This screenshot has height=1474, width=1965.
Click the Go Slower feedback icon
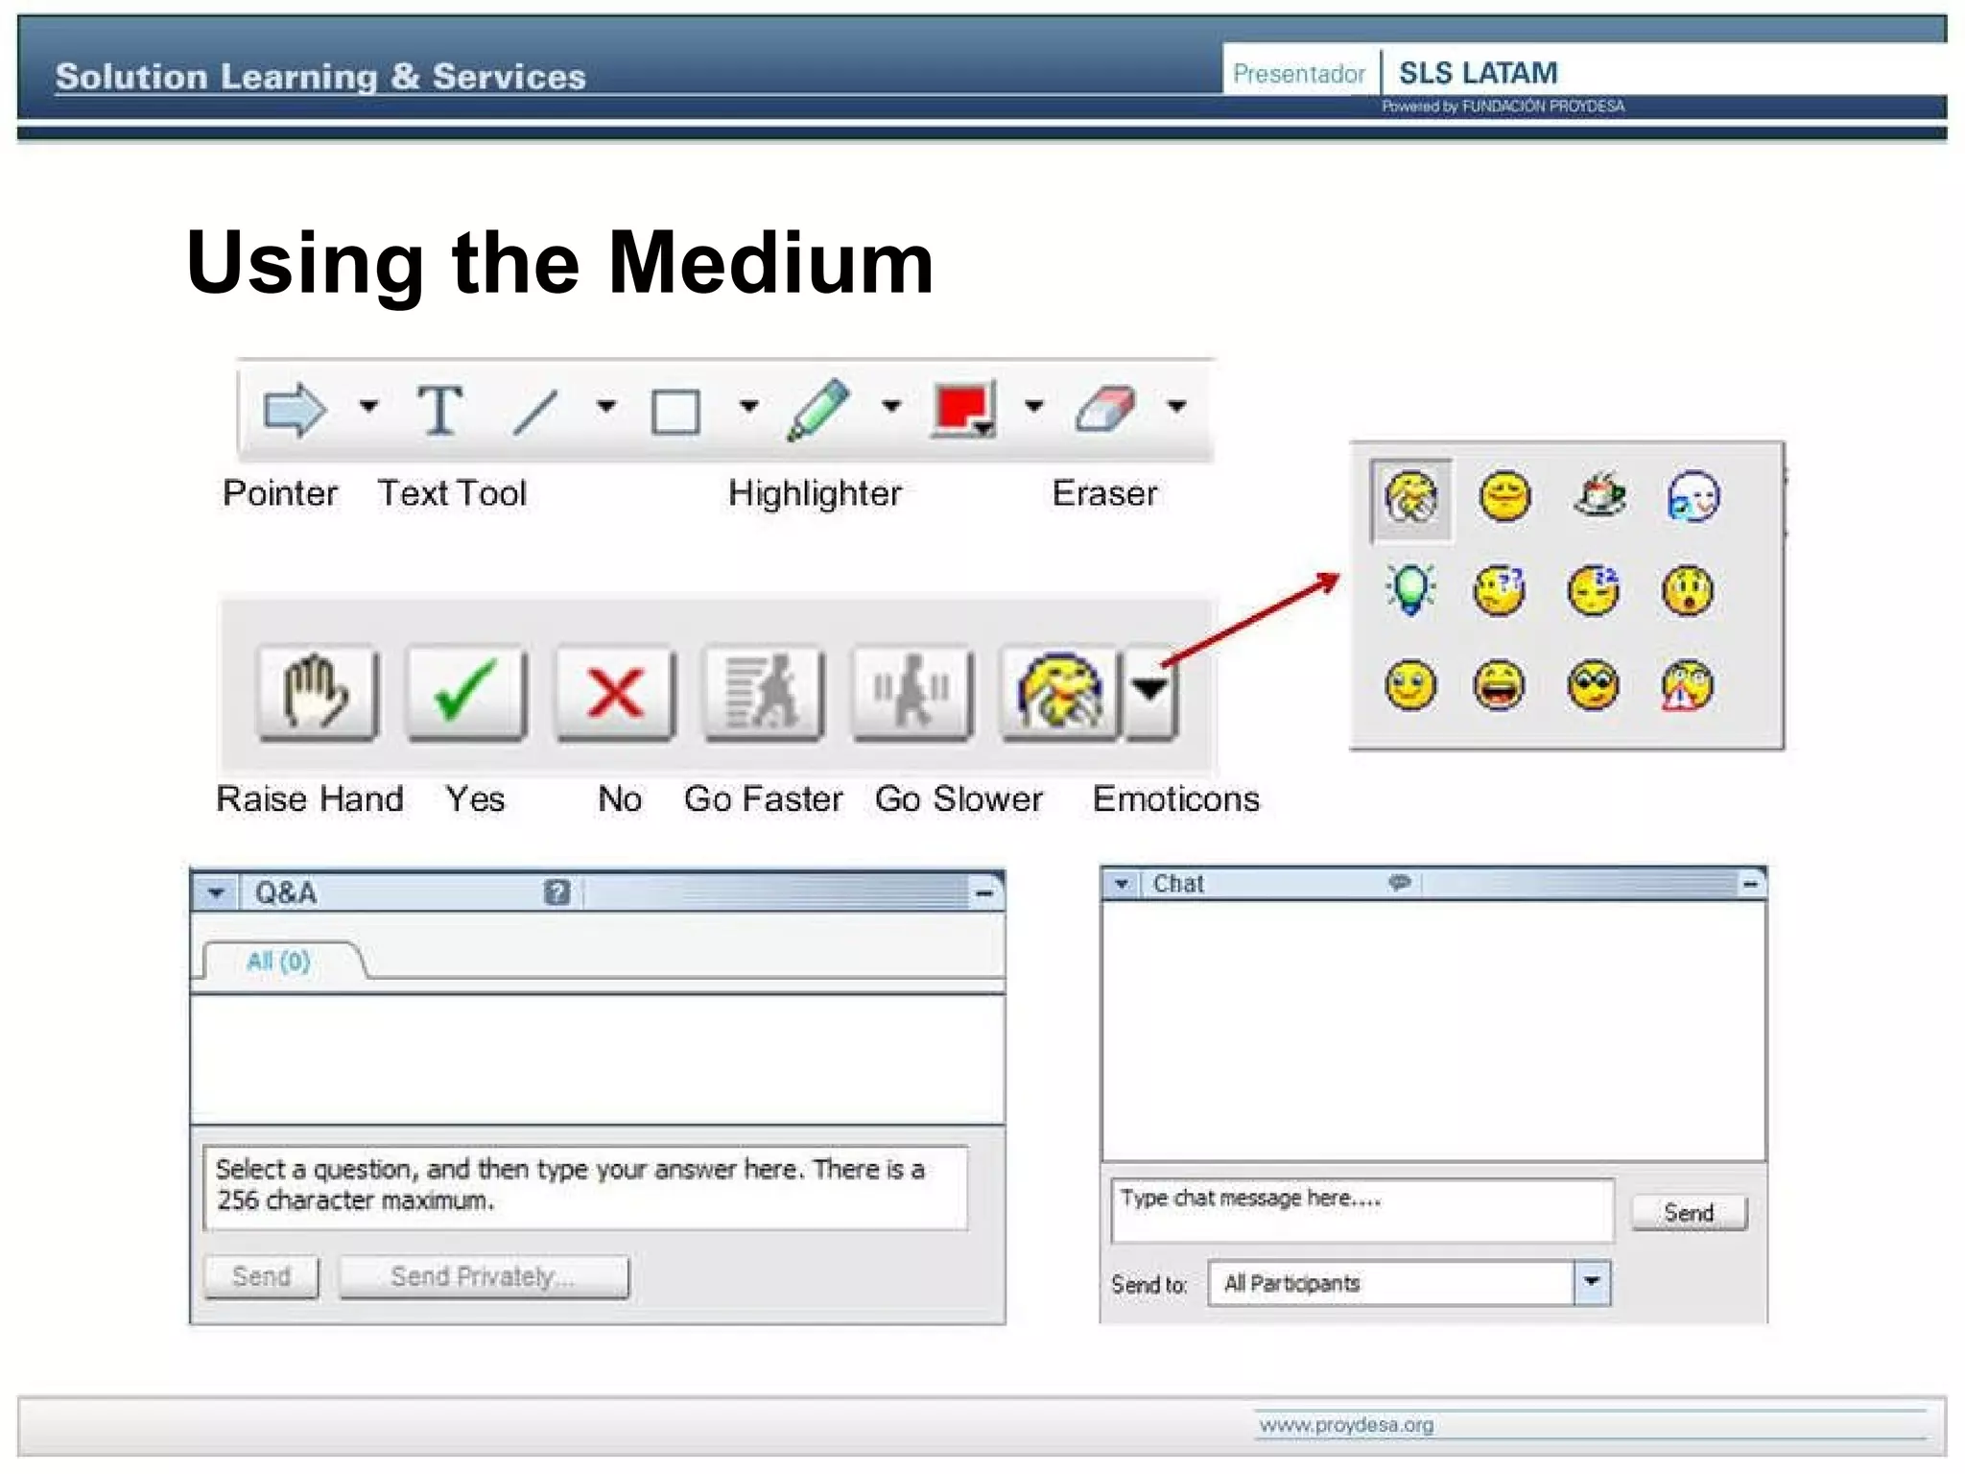pos(912,692)
